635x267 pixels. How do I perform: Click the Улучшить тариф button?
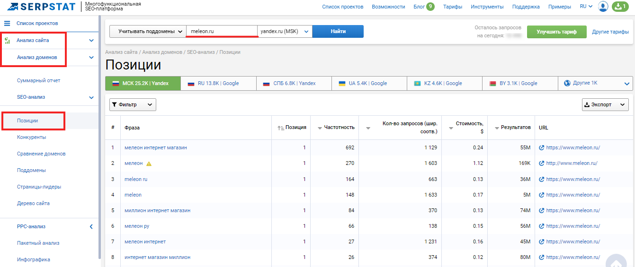pos(556,32)
